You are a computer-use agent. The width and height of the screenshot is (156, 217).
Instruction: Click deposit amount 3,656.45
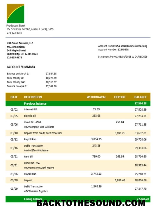pos(120,180)
